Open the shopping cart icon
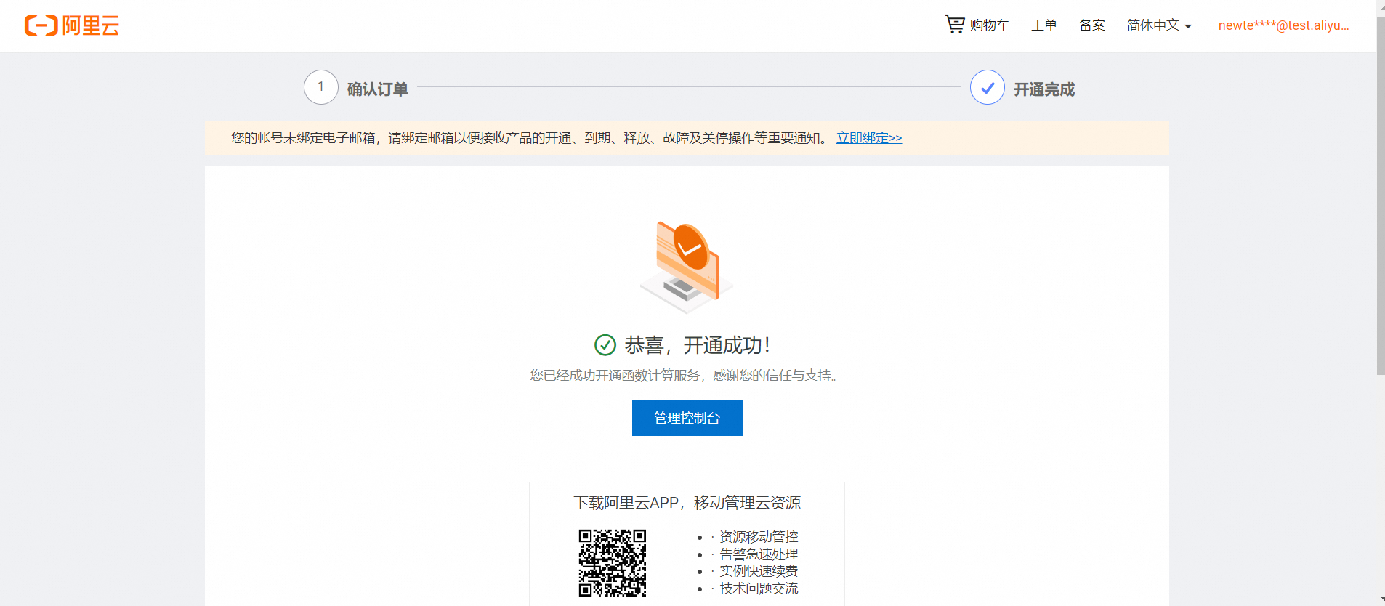 (955, 24)
